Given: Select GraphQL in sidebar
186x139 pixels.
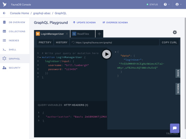Looking at the screenshot, I should point(14,59).
